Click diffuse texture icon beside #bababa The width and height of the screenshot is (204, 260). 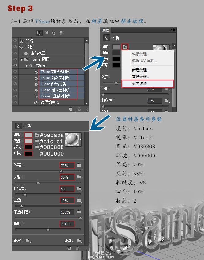coord(37,135)
